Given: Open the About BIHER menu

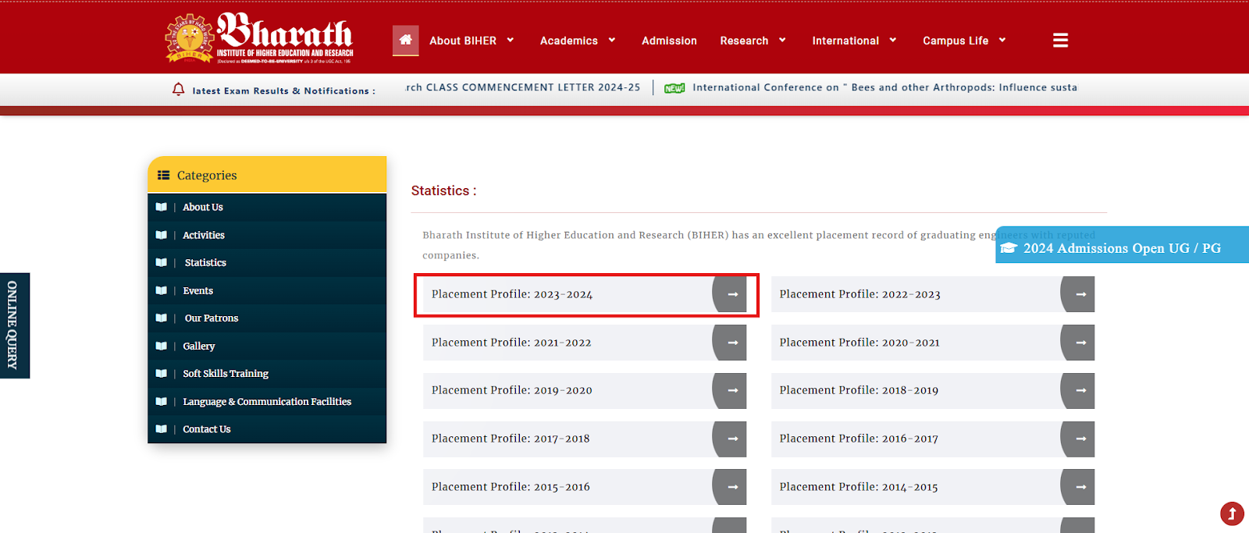Looking at the screenshot, I should coord(463,41).
